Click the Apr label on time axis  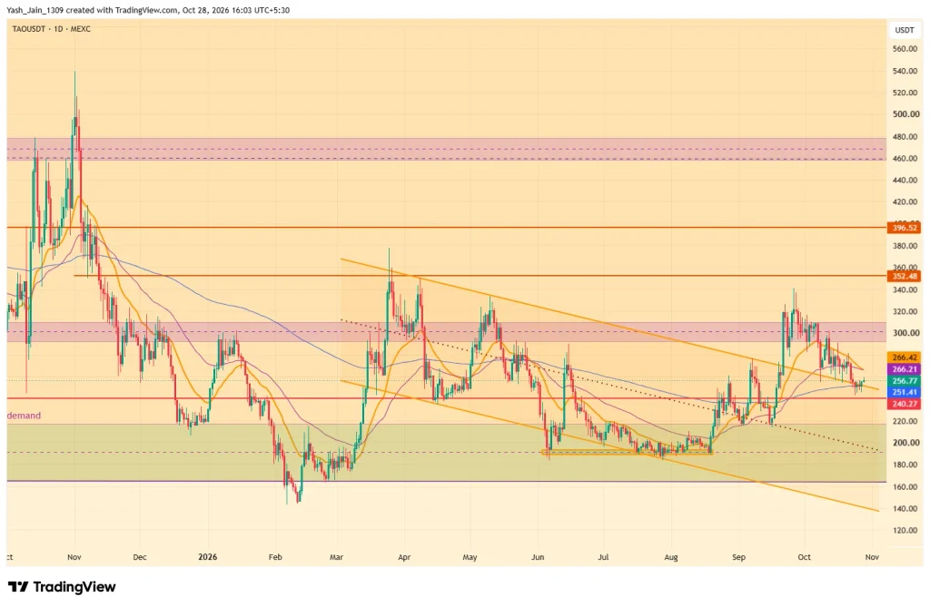coord(404,557)
